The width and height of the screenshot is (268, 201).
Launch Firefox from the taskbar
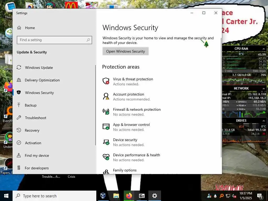(x=129, y=196)
